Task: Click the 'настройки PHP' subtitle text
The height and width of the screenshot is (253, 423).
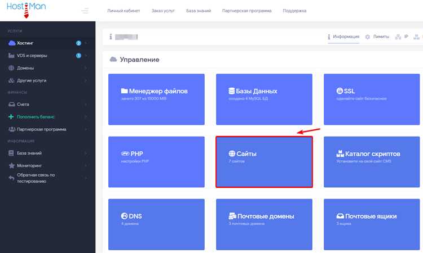Action: coord(135,161)
